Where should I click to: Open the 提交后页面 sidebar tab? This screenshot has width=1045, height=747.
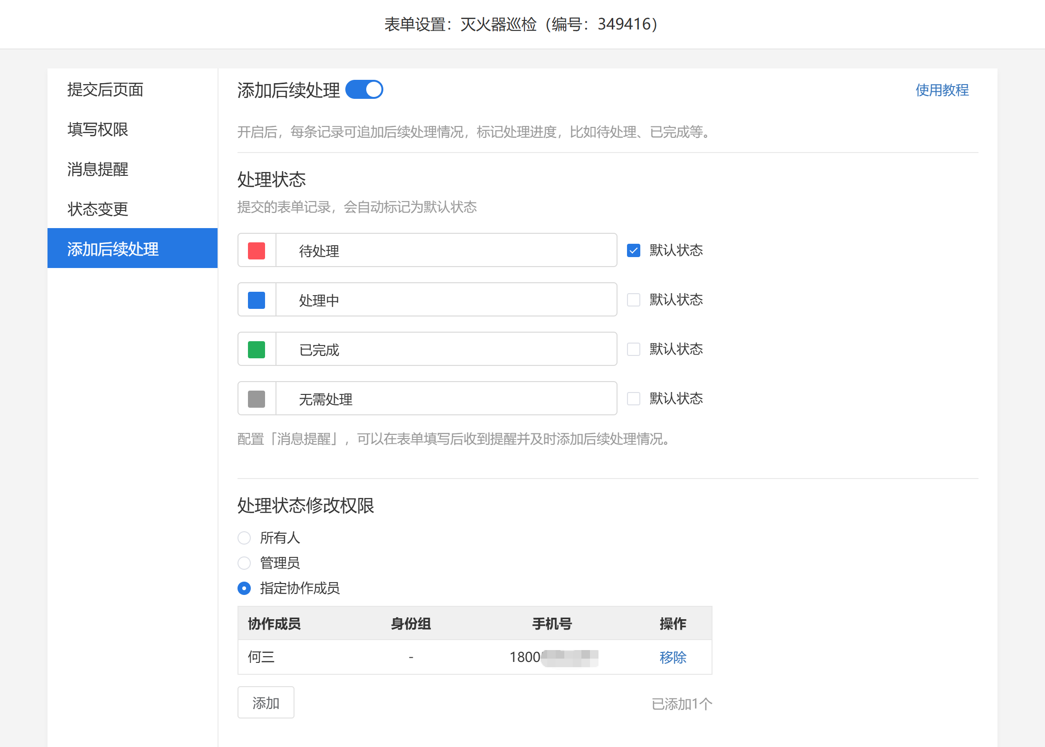105,89
